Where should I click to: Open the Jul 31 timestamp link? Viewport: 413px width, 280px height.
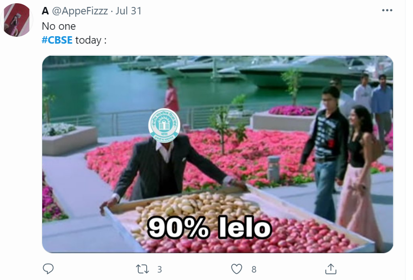[129, 11]
